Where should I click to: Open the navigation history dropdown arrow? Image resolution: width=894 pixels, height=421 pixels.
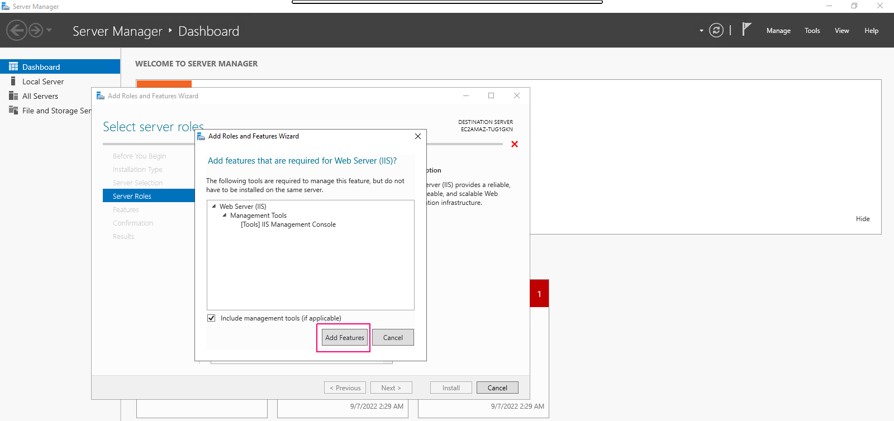coord(49,30)
